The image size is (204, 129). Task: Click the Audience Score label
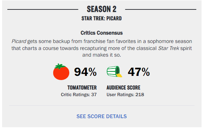coord(124,88)
